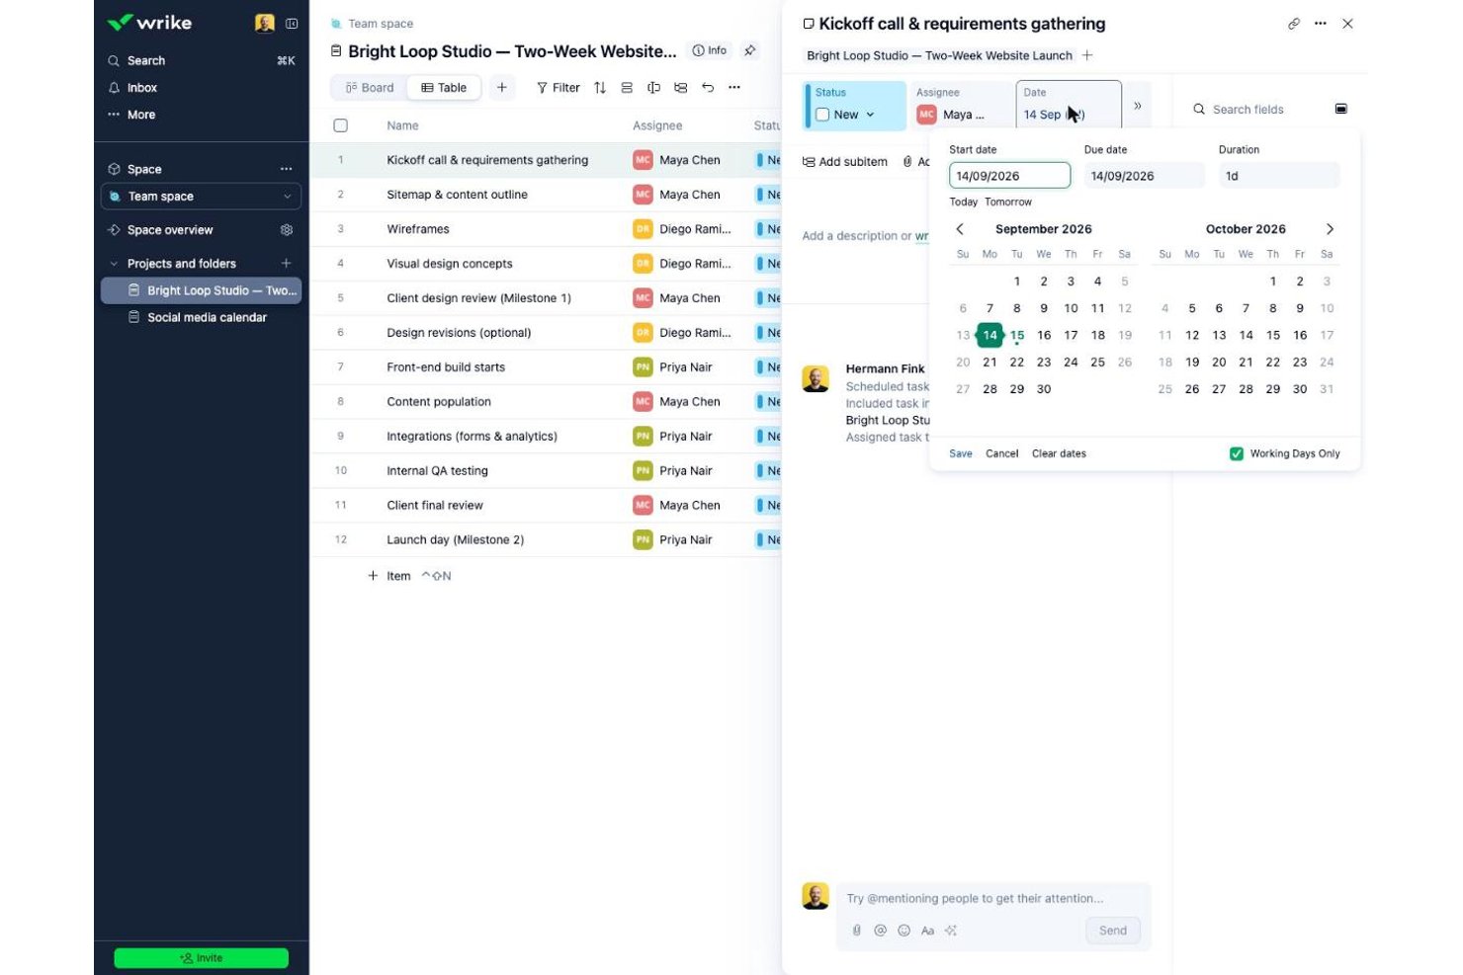Switch to the Table view tab

[444, 88]
